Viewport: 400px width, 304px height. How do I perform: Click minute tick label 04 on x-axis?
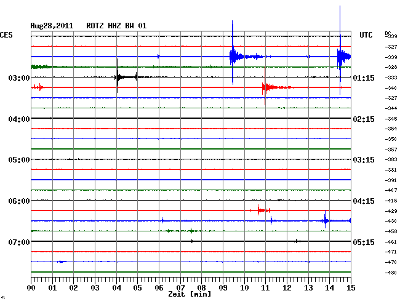116,287
